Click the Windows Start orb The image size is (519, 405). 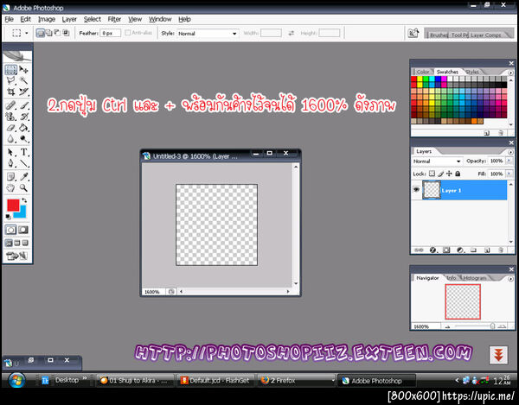(16, 380)
